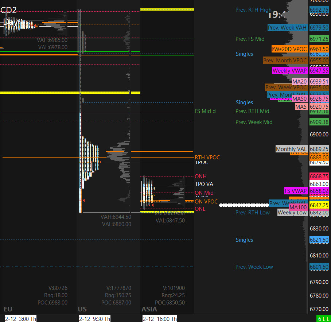Click the Prev. RTH High text label

(x=253, y=10)
